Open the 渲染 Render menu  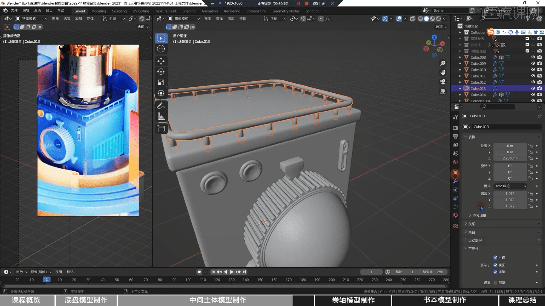pyautogui.click(x=37, y=10)
